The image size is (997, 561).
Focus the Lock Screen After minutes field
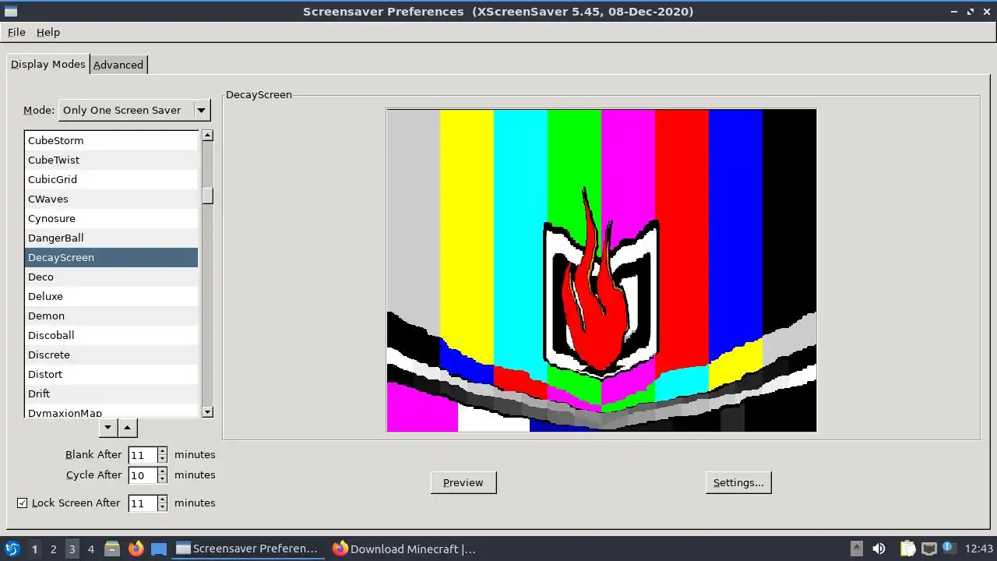click(143, 503)
